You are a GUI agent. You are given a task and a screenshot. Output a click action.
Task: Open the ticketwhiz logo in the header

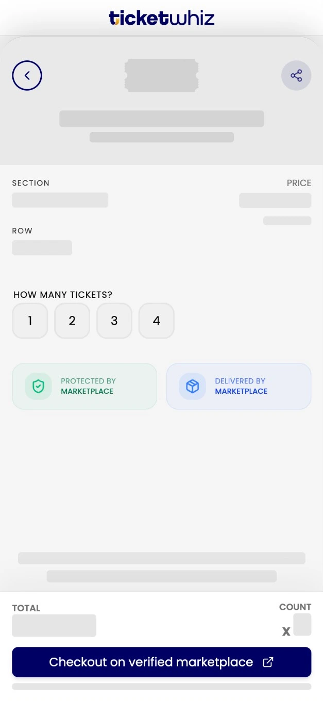coord(161,17)
